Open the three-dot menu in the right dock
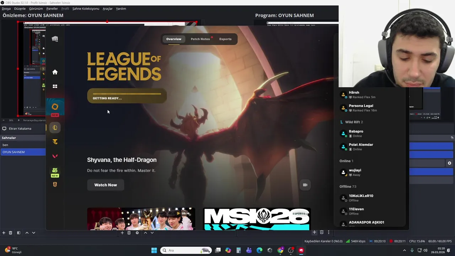 coord(328,232)
